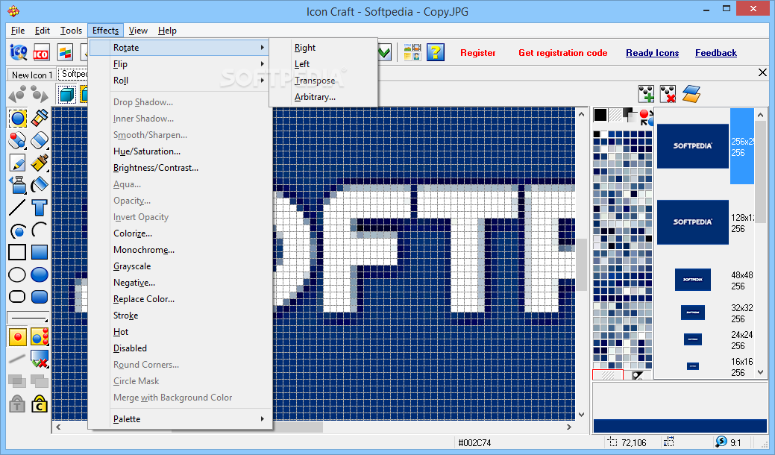Select the airbrush tool beside the pencil

coord(40,163)
